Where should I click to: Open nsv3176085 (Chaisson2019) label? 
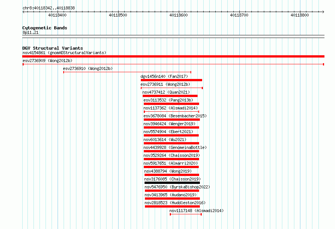pyautogui.click(x=172, y=179)
